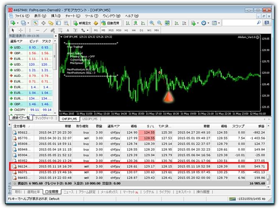Tile chart windows icon
This screenshot has width=279, height=209.
pos(167,23)
